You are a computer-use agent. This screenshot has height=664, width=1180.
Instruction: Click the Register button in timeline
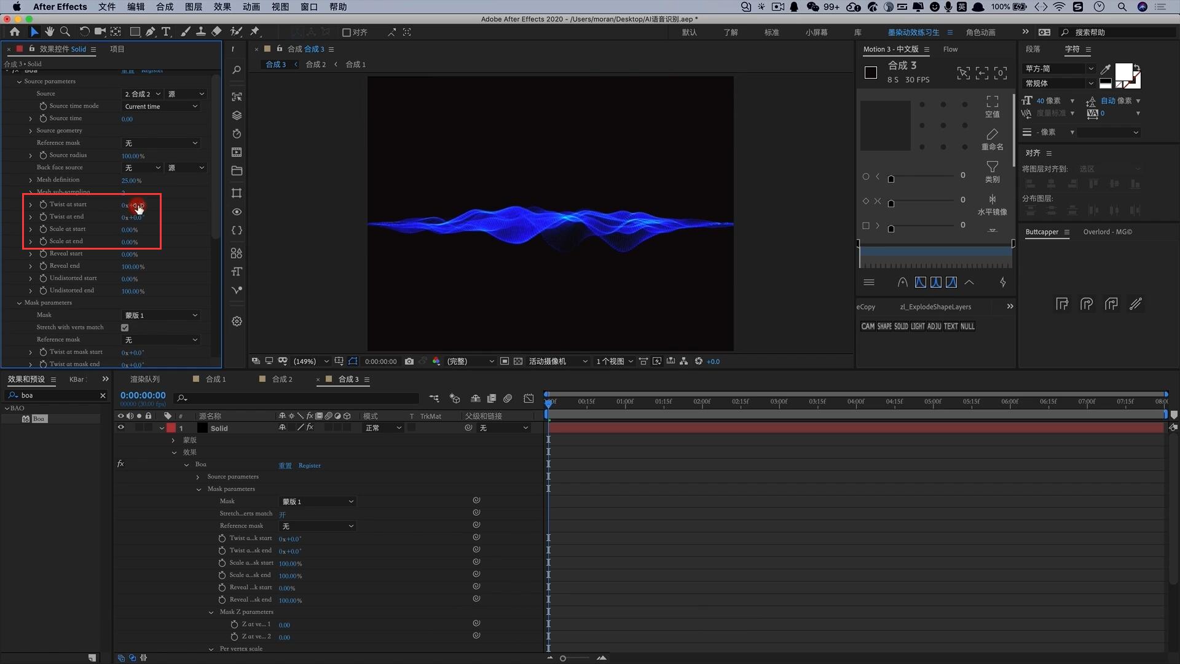(x=308, y=465)
